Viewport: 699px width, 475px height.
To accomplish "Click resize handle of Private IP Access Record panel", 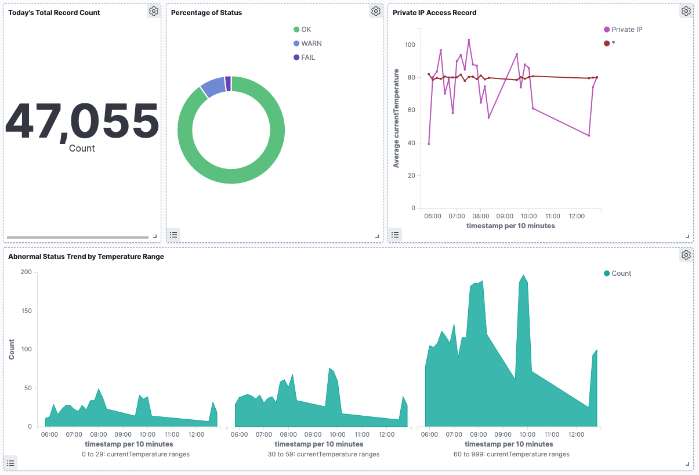I will [687, 236].
